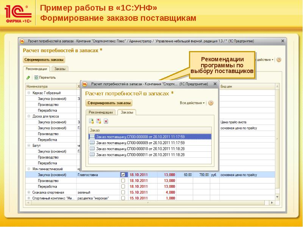Click the horizontal scrollbar right arrow
Image resolution: width=303 pixels, height=227 pixels.
(x=272, y=203)
